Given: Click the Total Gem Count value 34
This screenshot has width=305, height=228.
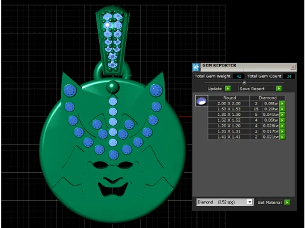Looking at the screenshot, I should 289,77.
